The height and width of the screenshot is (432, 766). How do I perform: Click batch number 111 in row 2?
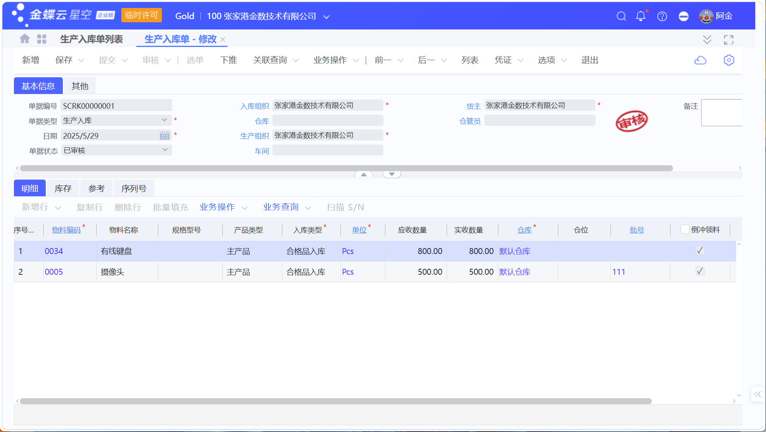618,272
